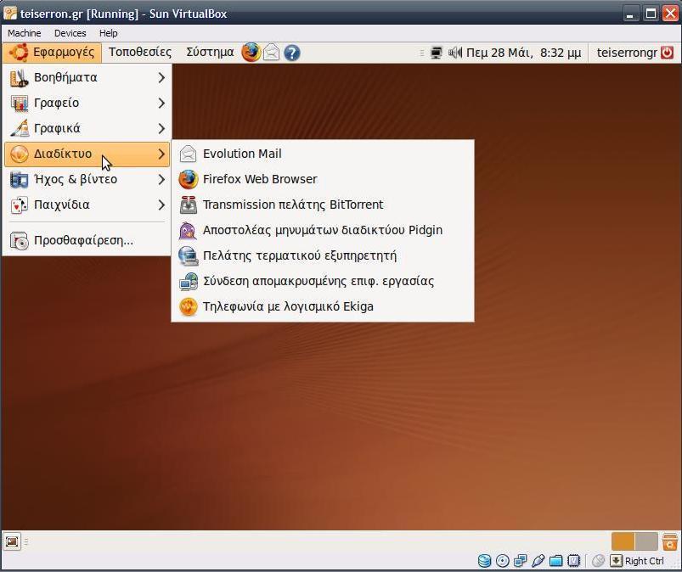This screenshot has height=572, width=682.
Task: Open the VirtualBox Machine menu
Action: [x=25, y=33]
